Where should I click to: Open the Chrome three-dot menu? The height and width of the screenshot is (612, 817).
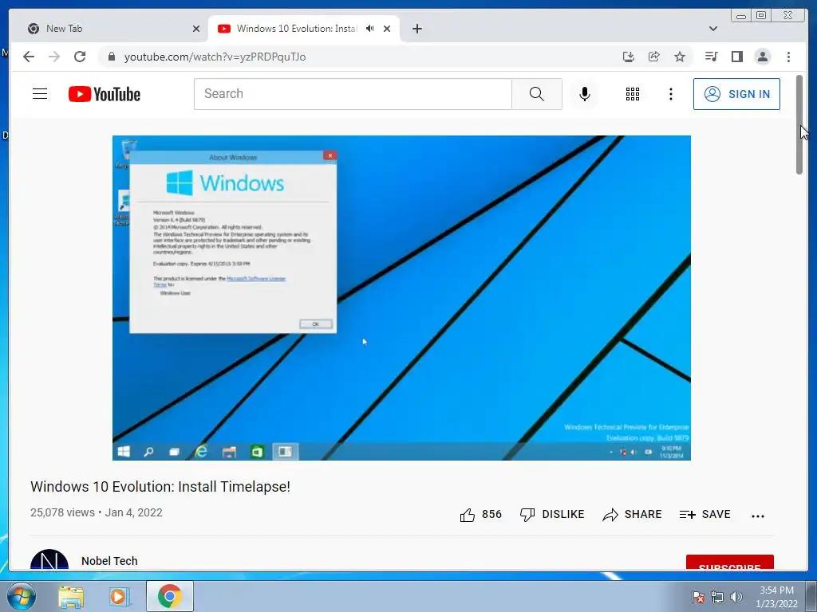tap(788, 57)
